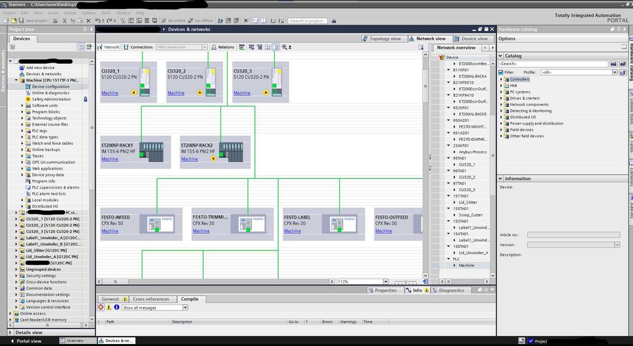The width and height of the screenshot is (633, 346).
Task: Open the HMI connection type dropdown
Action: (x=204, y=47)
